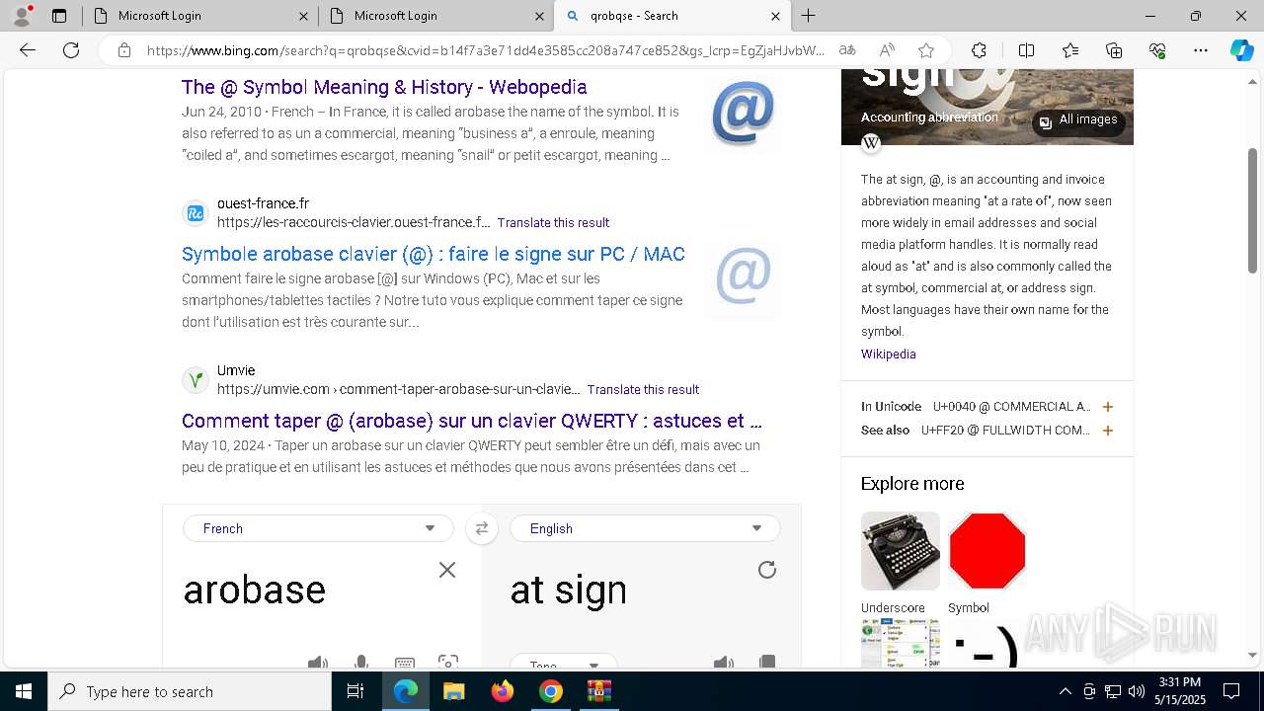Screen dimensions: 1264x711
Task: Open translate page icon in address bar
Action: (x=847, y=50)
